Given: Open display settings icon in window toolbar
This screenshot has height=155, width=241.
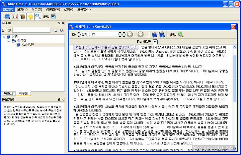Looking at the screenshot, I should (181, 35).
